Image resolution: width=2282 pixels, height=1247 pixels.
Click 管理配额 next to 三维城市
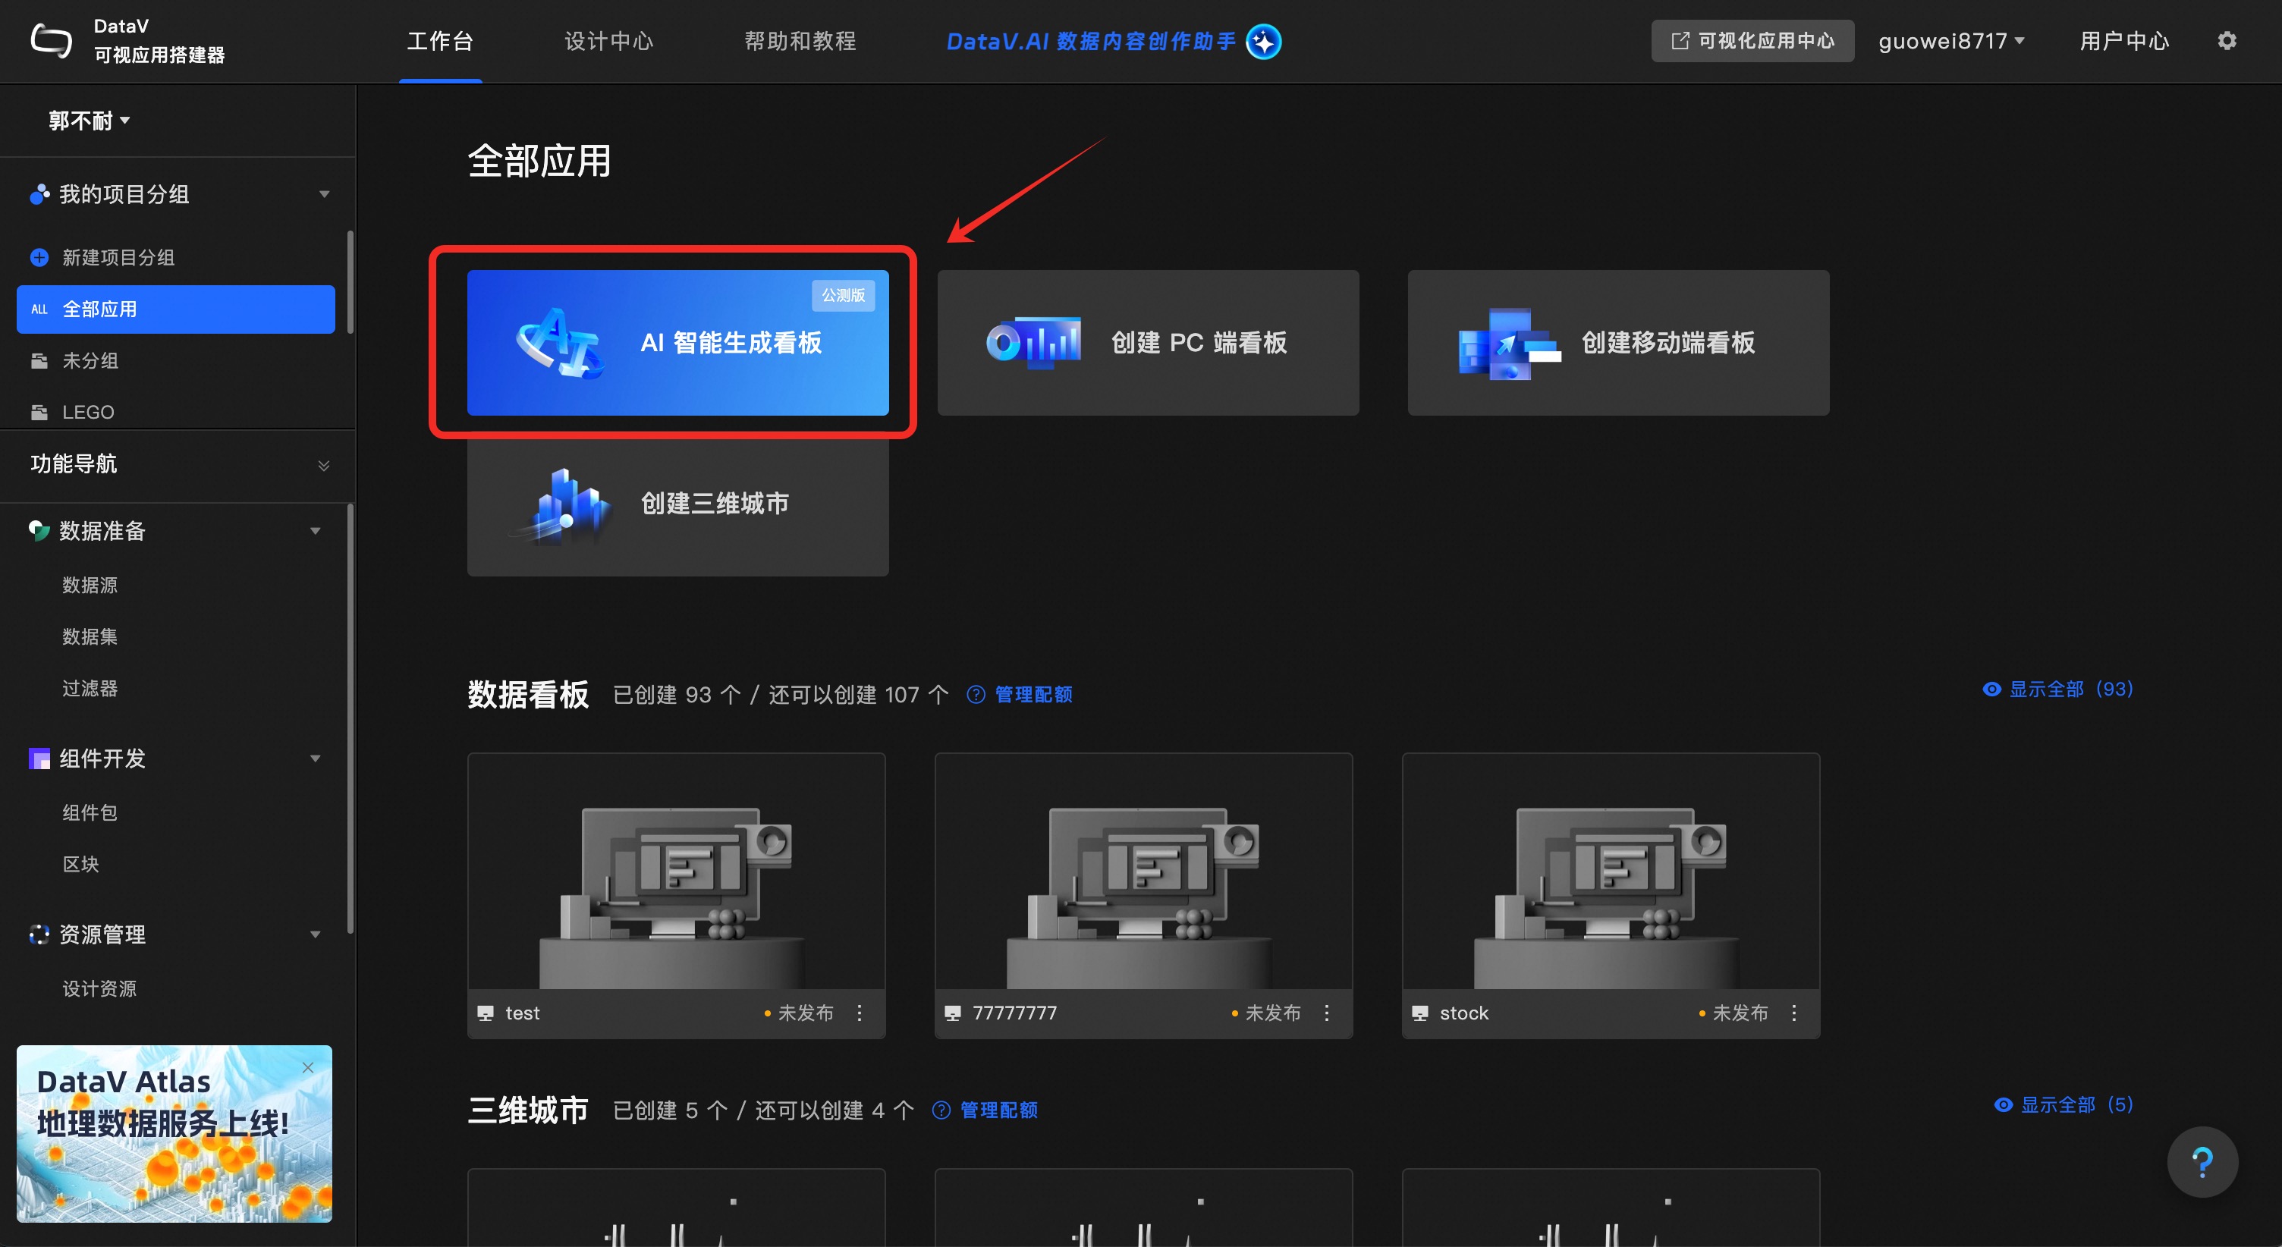pyautogui.click(x=998, y=1110)
